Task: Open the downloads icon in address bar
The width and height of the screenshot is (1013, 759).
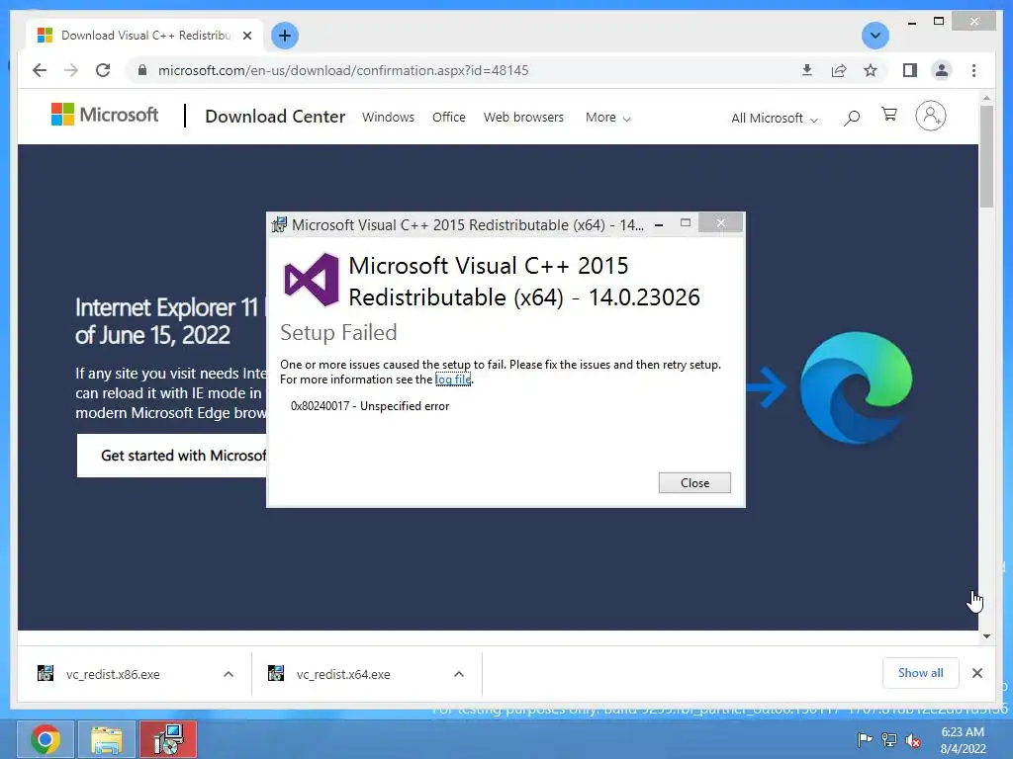Action: click(807, 70)
